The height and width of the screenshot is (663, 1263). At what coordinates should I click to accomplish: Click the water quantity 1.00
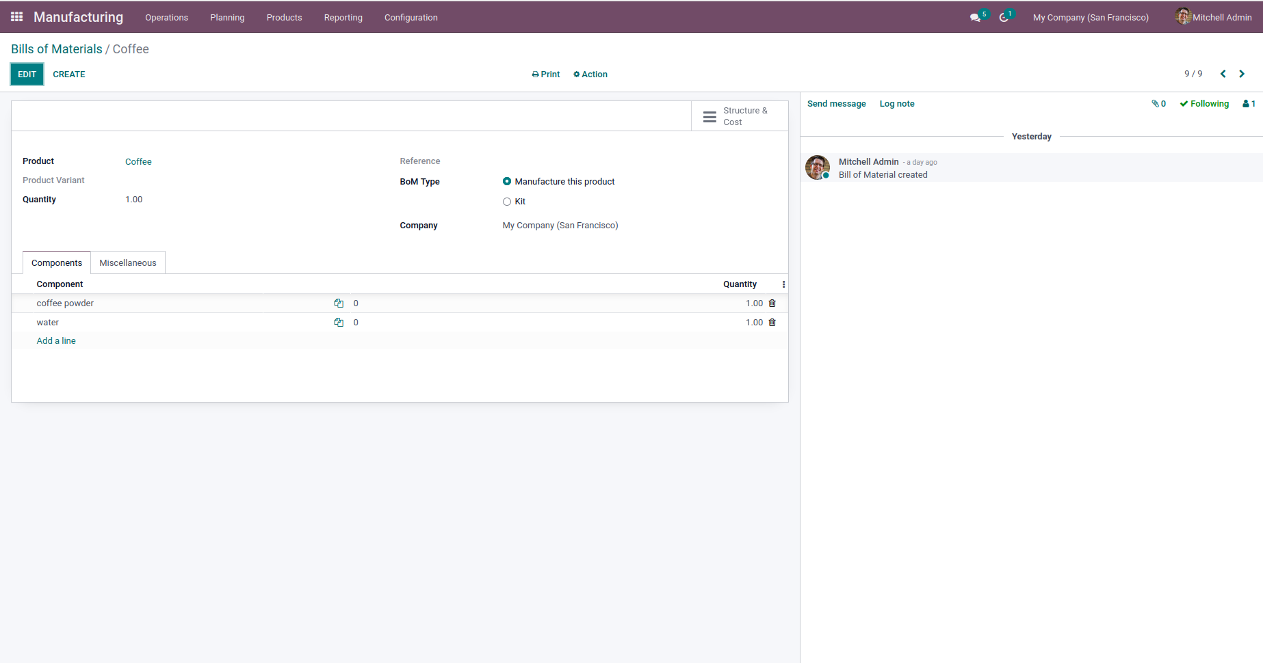point(754,323)
